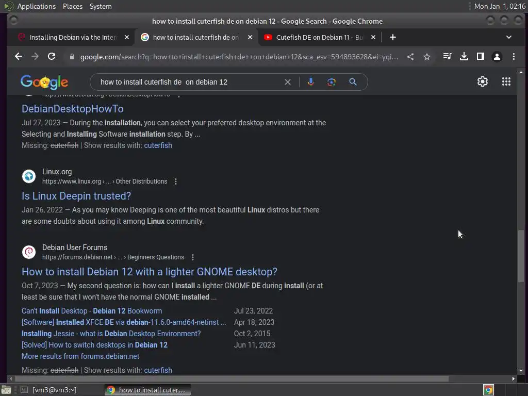
Task: Show desktop icon in bottom panel
Action: tap(6, 390)
